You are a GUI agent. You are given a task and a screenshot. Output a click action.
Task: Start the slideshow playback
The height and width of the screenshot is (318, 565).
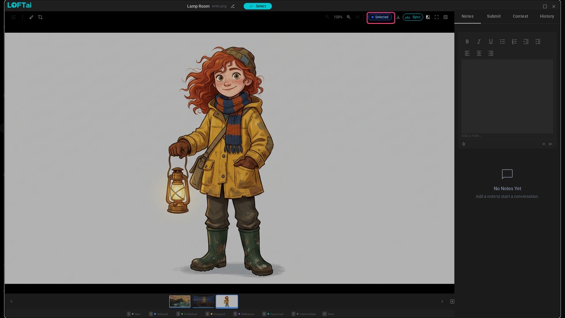click(x=452, y=302)
